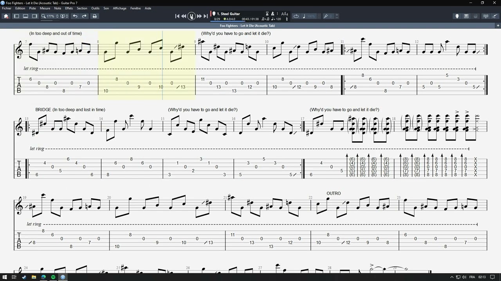Click the tuning fork transpose icon
Viewport: 501px width, 281px height.
point(325,16)
